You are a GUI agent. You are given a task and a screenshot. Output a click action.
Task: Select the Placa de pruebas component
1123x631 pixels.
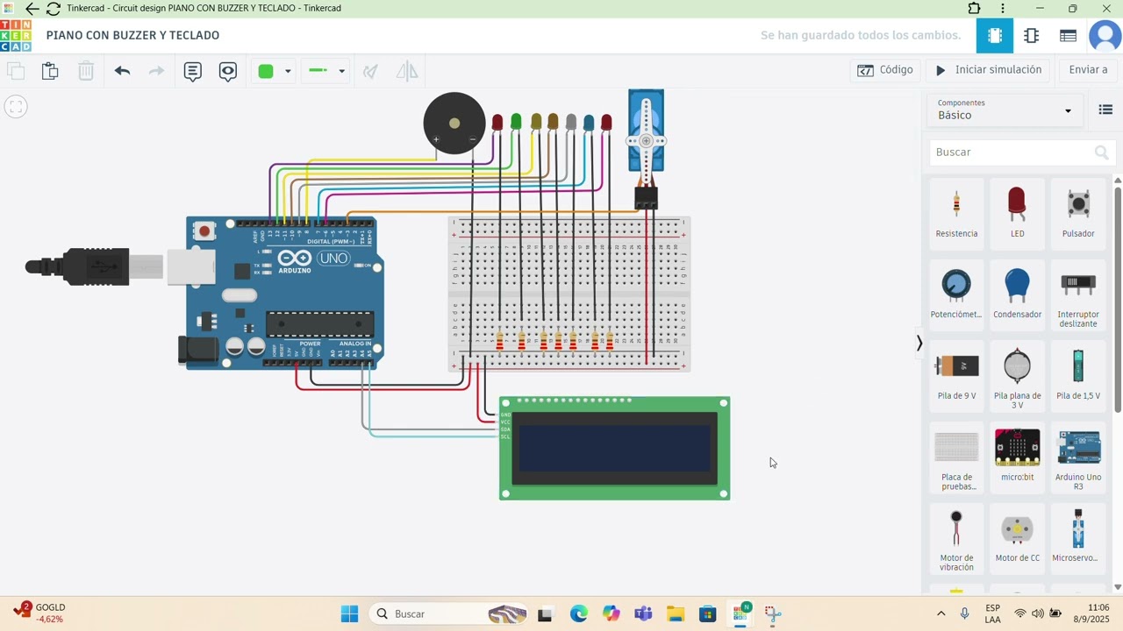click(956, 458)
